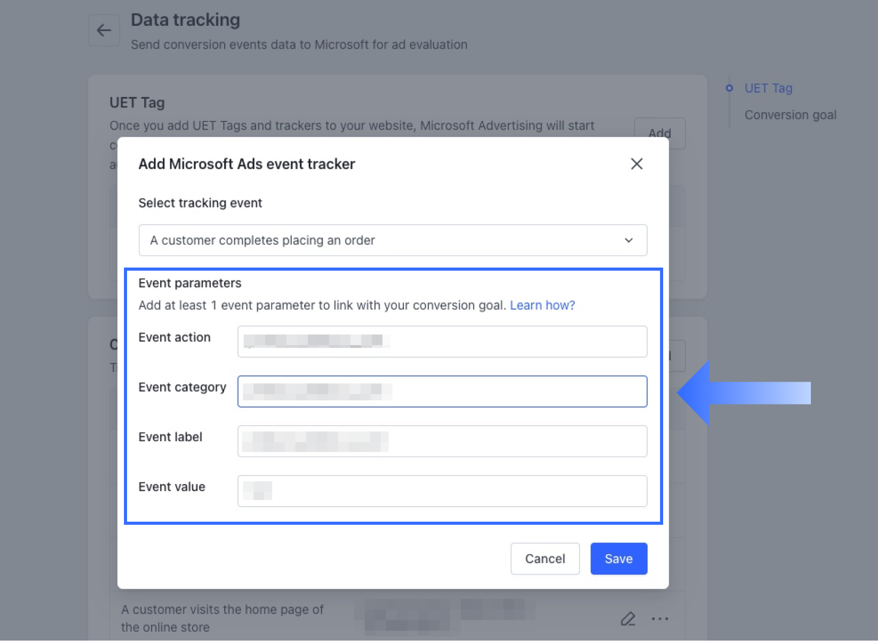Open more options for home page visit row

coord(660,618)
